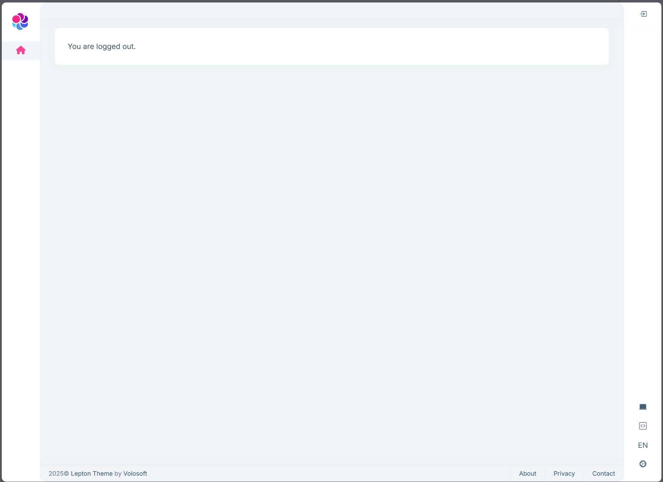Select the Home menu entry in sidebar
Screen dimensions: 663x482
click(21, 50)
